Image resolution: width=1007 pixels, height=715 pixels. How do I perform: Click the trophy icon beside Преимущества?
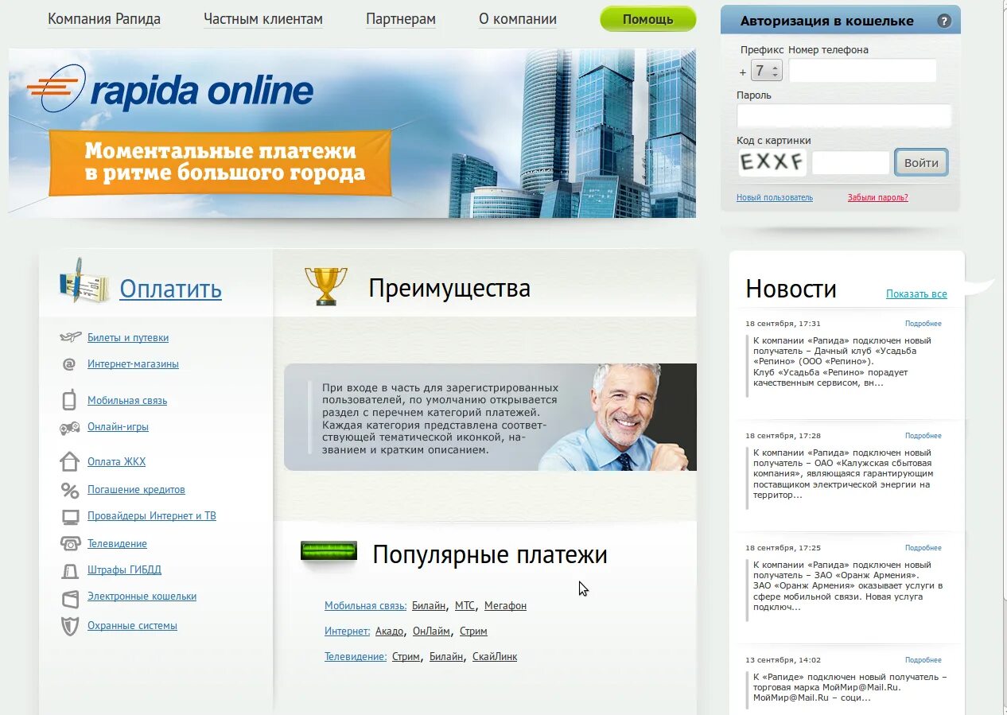(x=326, y=286)
